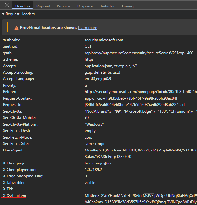
Task: Select the Accept-Encoding: header name
Action: pos(18,72)
